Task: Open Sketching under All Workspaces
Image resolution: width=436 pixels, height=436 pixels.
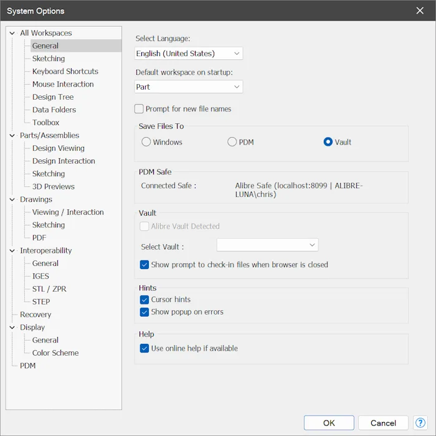Action: pos(49,59)
